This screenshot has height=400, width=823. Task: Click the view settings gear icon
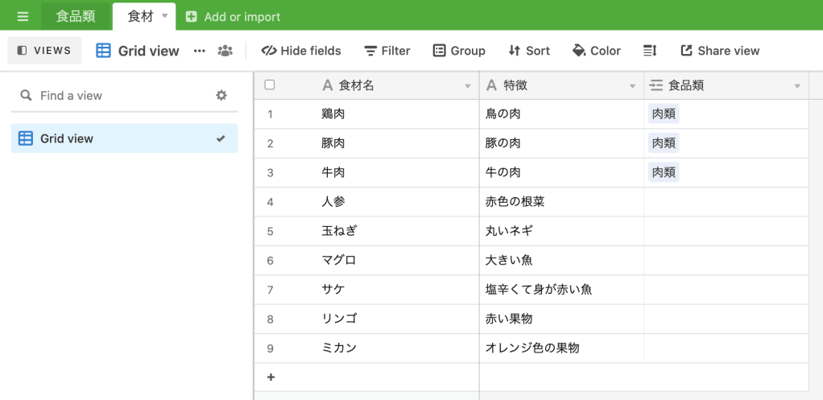click(x=221, y=95)
